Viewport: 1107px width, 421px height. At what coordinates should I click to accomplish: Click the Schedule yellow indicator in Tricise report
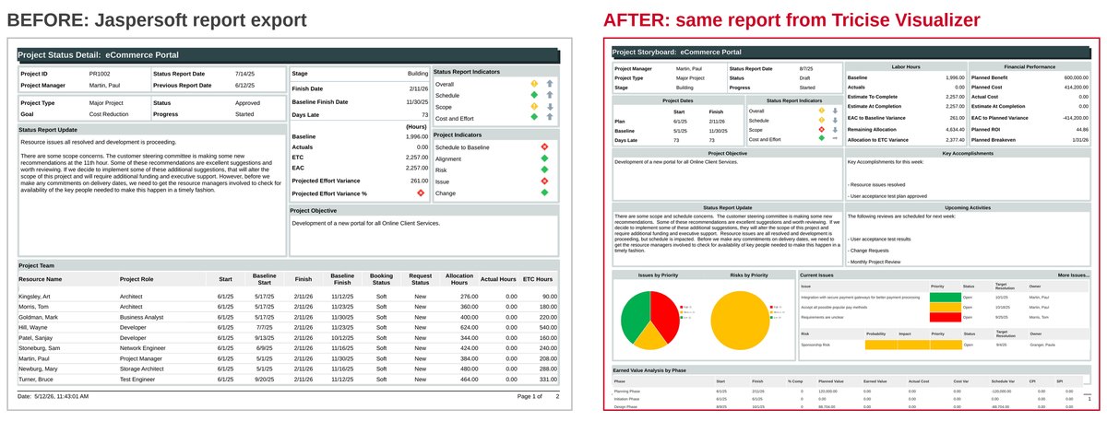(x=821, y=121)
